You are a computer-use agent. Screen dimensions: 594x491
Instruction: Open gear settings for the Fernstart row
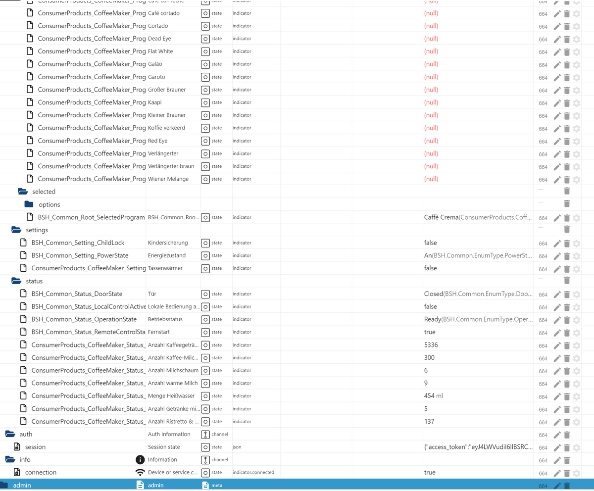click(576, 333)
